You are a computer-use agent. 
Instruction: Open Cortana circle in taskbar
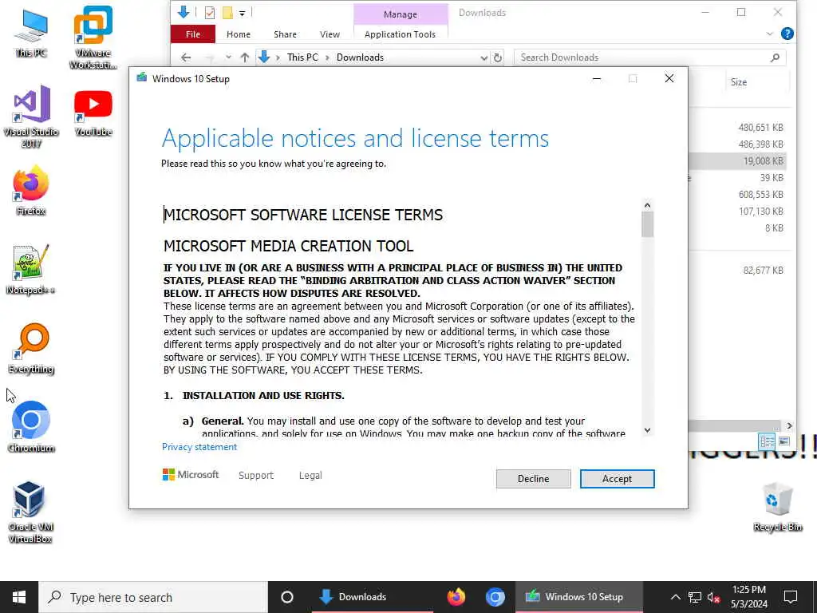click(x=286, y=597)
